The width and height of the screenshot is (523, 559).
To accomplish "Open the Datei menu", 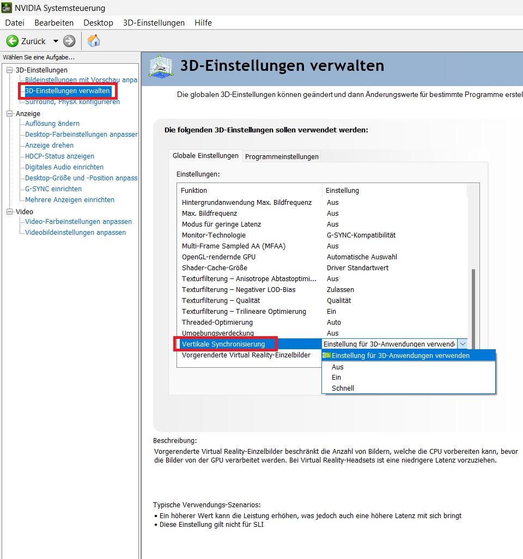I will (15, 23).
